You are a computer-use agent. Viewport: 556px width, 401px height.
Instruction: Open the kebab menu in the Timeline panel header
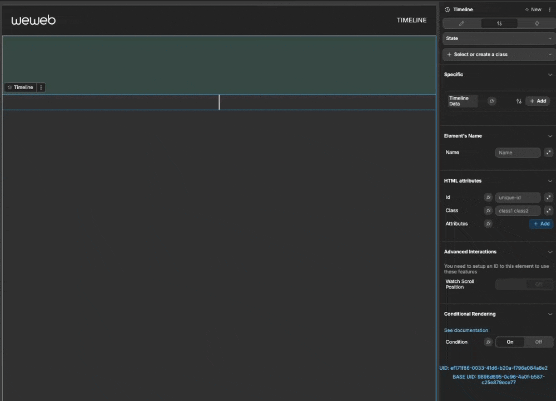[550, 9]
